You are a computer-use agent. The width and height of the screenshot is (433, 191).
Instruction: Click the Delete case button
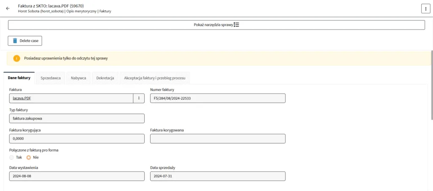tap(25, 41)
